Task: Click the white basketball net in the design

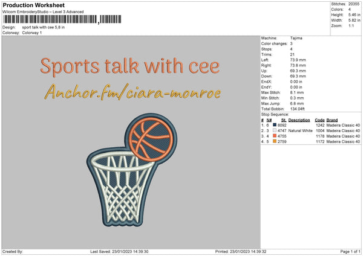Action: coord(122,188)
